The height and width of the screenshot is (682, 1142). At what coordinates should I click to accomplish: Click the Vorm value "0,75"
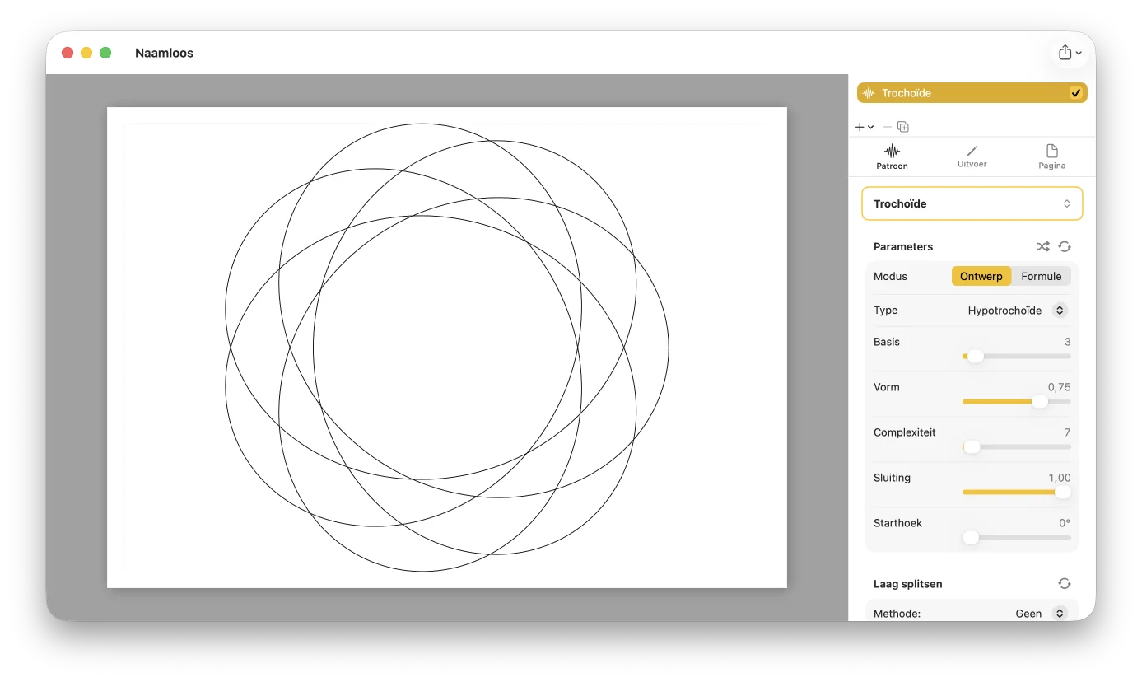point(1059,387)
